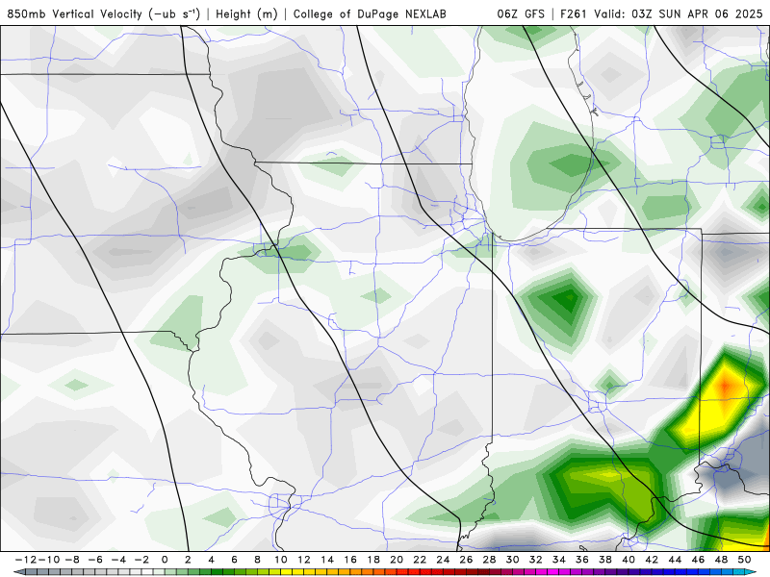Click the "36" value on the legend

(x=582, y=560)
